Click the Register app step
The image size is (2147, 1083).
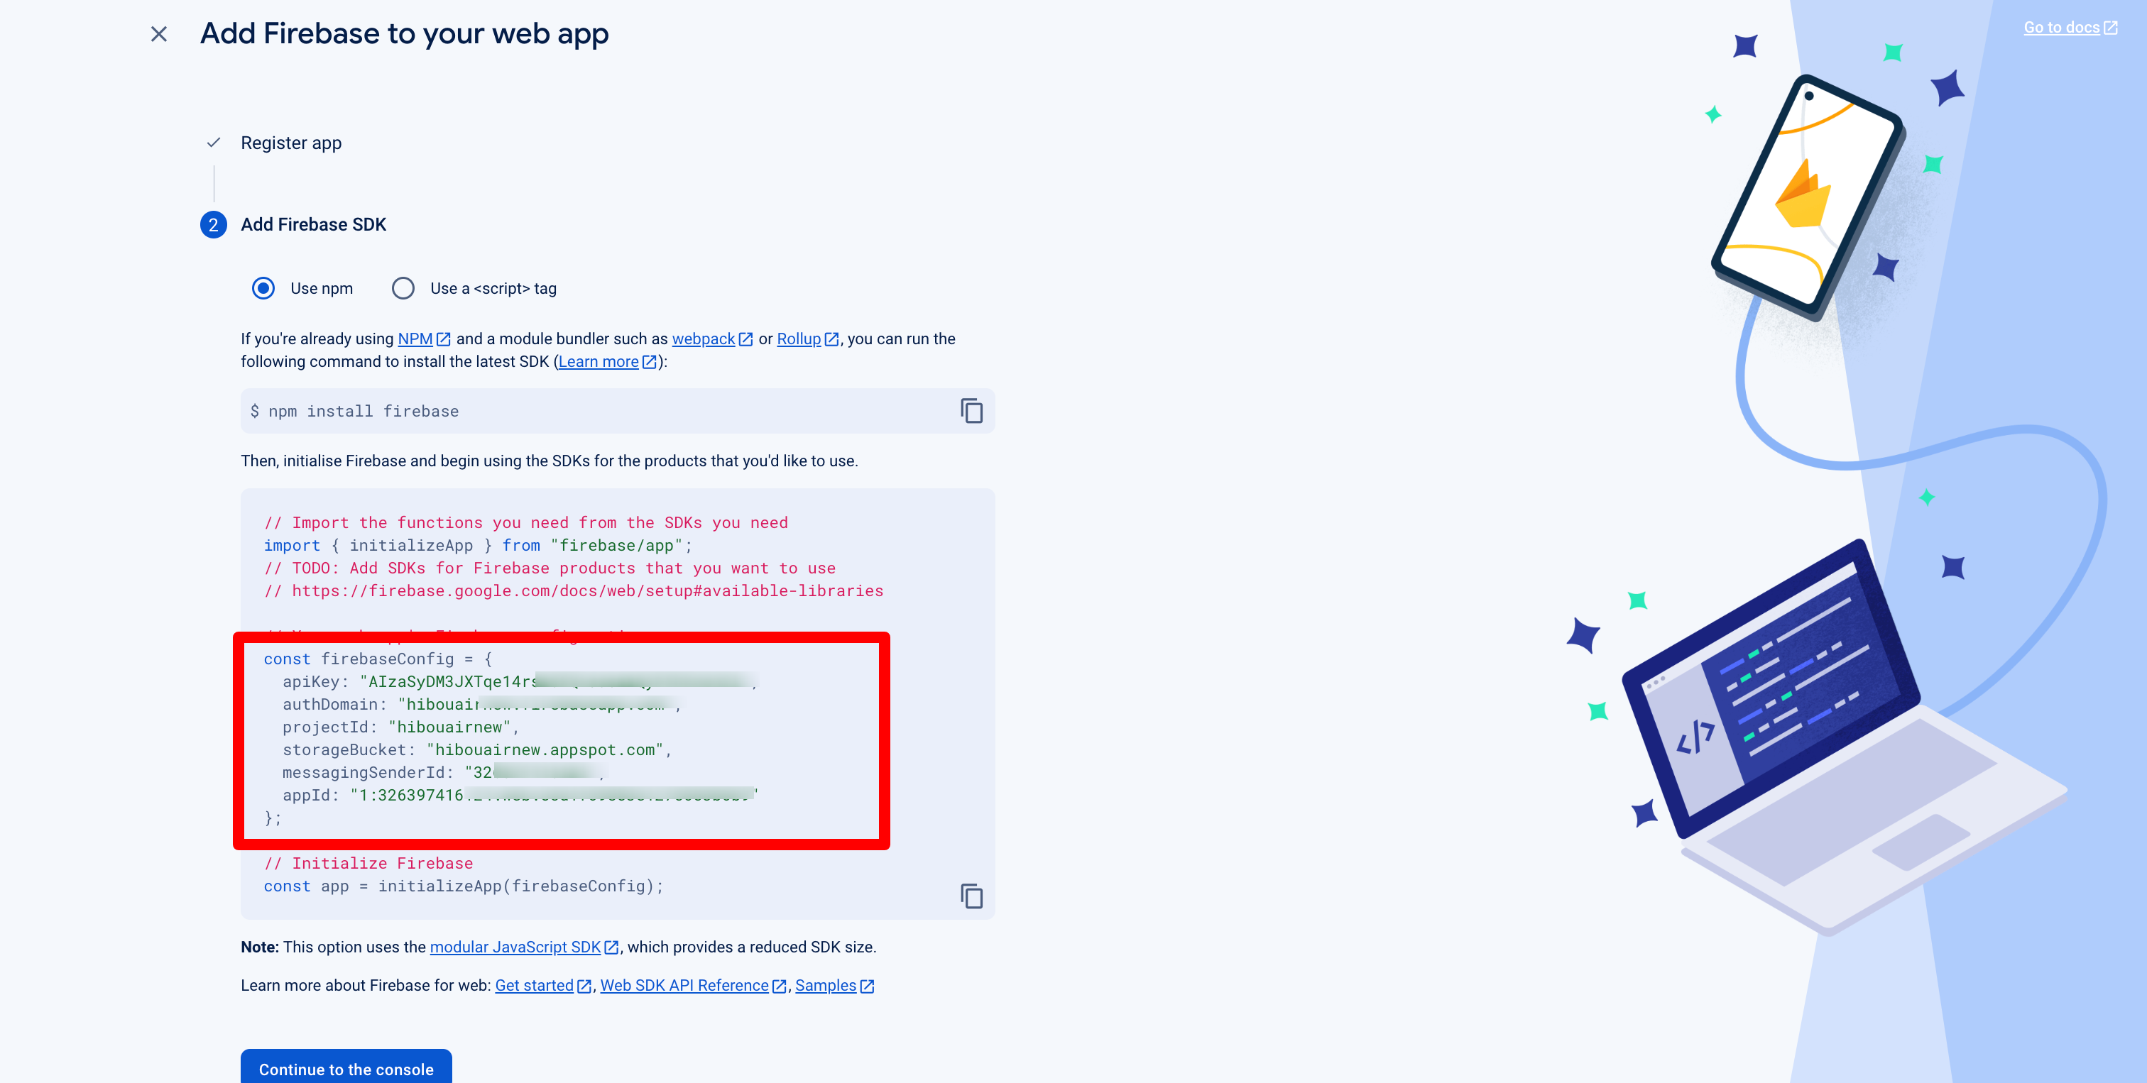tap(291, 143)
